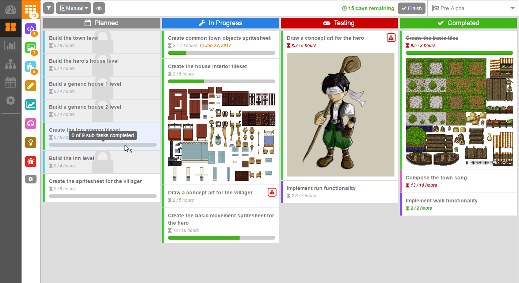Select the small gear category settings button
Screen dimensions: 519x283
click(x=31, y=179)
